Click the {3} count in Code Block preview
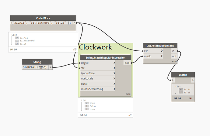The image size is (210, 136). 75,49
